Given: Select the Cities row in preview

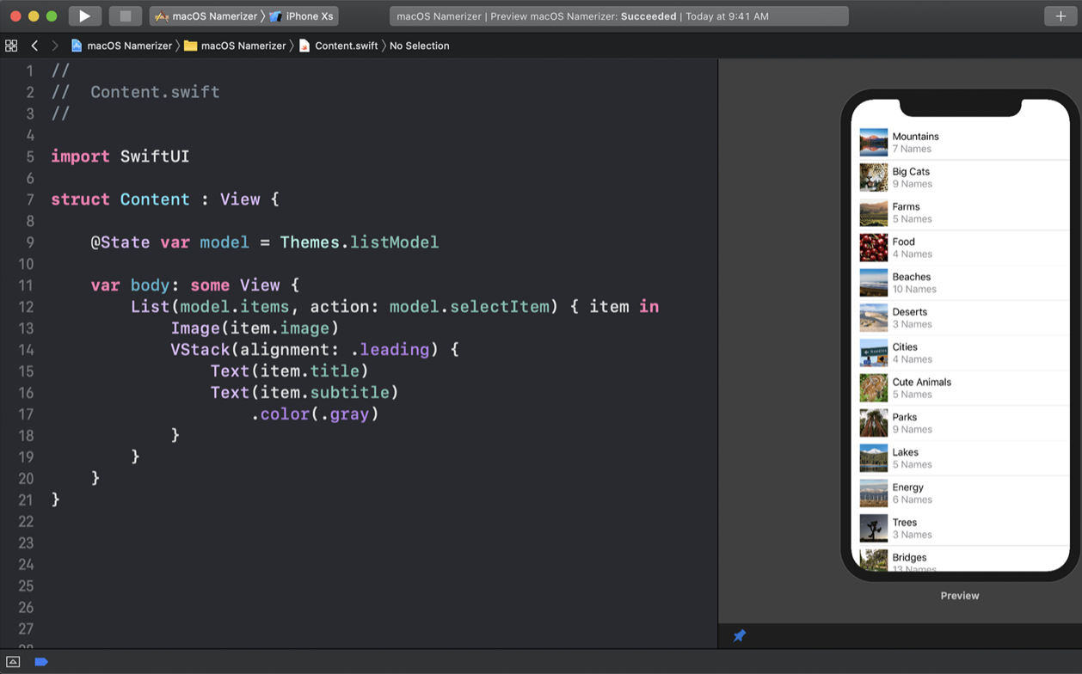Looking at the screenshot, I should (x=960, y=353).
